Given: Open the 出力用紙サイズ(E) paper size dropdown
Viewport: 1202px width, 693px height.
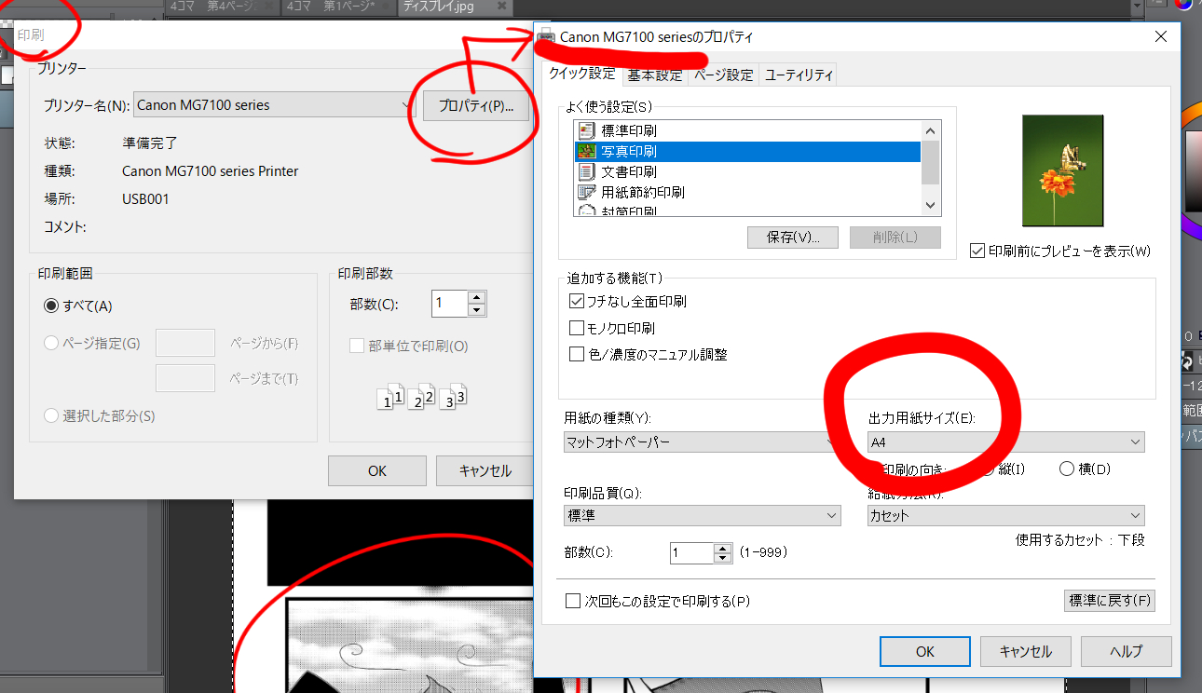Looking at the screenshot, I should pyautogui.click(x=1005, y=442).
